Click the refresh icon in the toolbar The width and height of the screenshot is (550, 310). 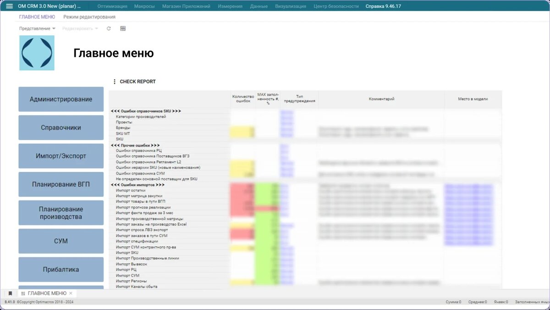tap(109, 28)
